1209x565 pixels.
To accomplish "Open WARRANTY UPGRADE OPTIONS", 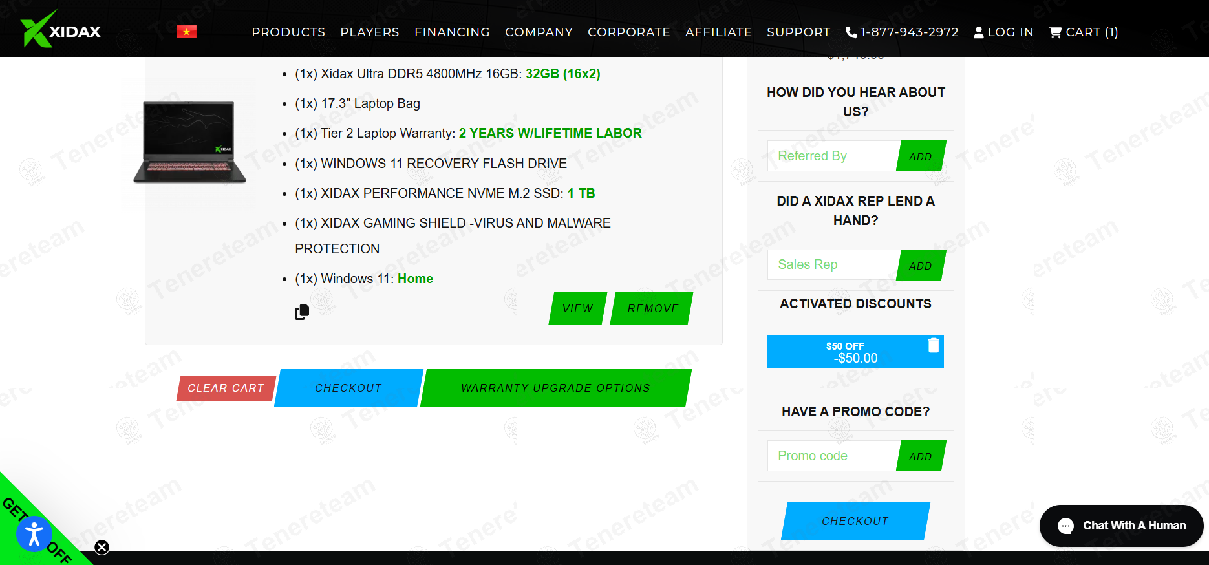I will pos(555,388).
